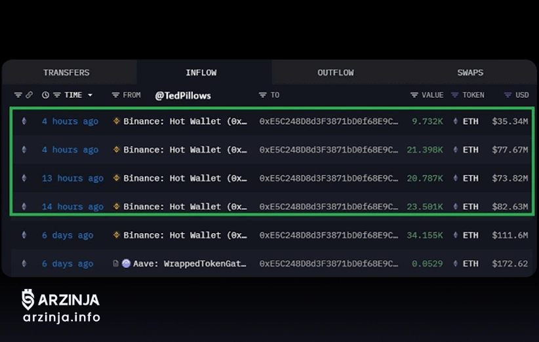The width and height of the screenshot is (539, 342).
Task: Click the document icon before Aave
Action: pyautogui.click(x=116, y=263)
